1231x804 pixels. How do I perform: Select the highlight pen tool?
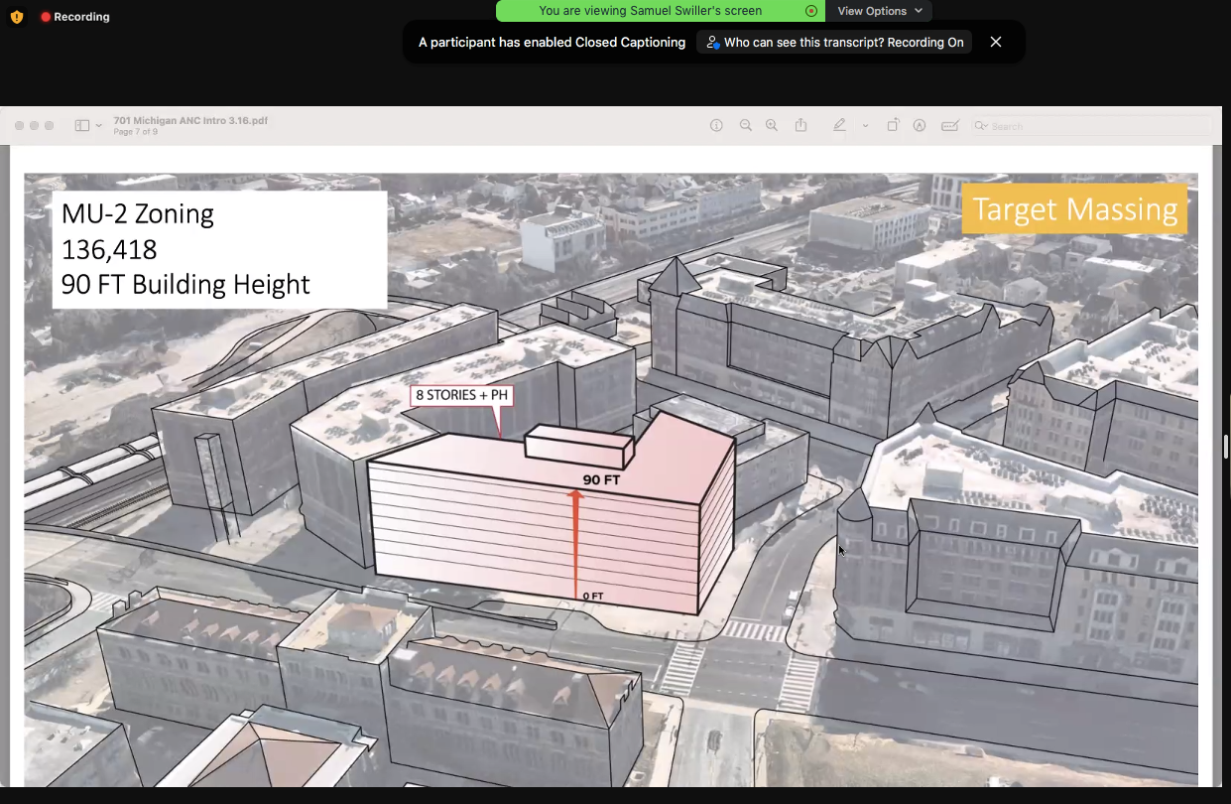(840, 126)
